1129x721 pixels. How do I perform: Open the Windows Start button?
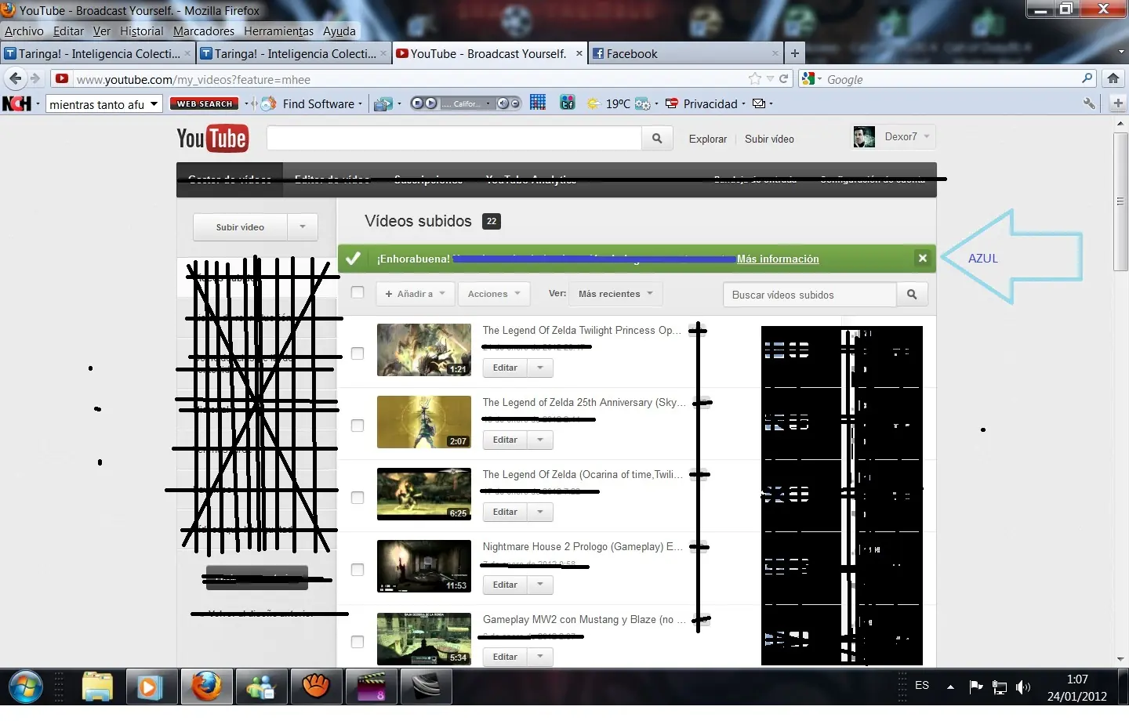click(25, 688)
